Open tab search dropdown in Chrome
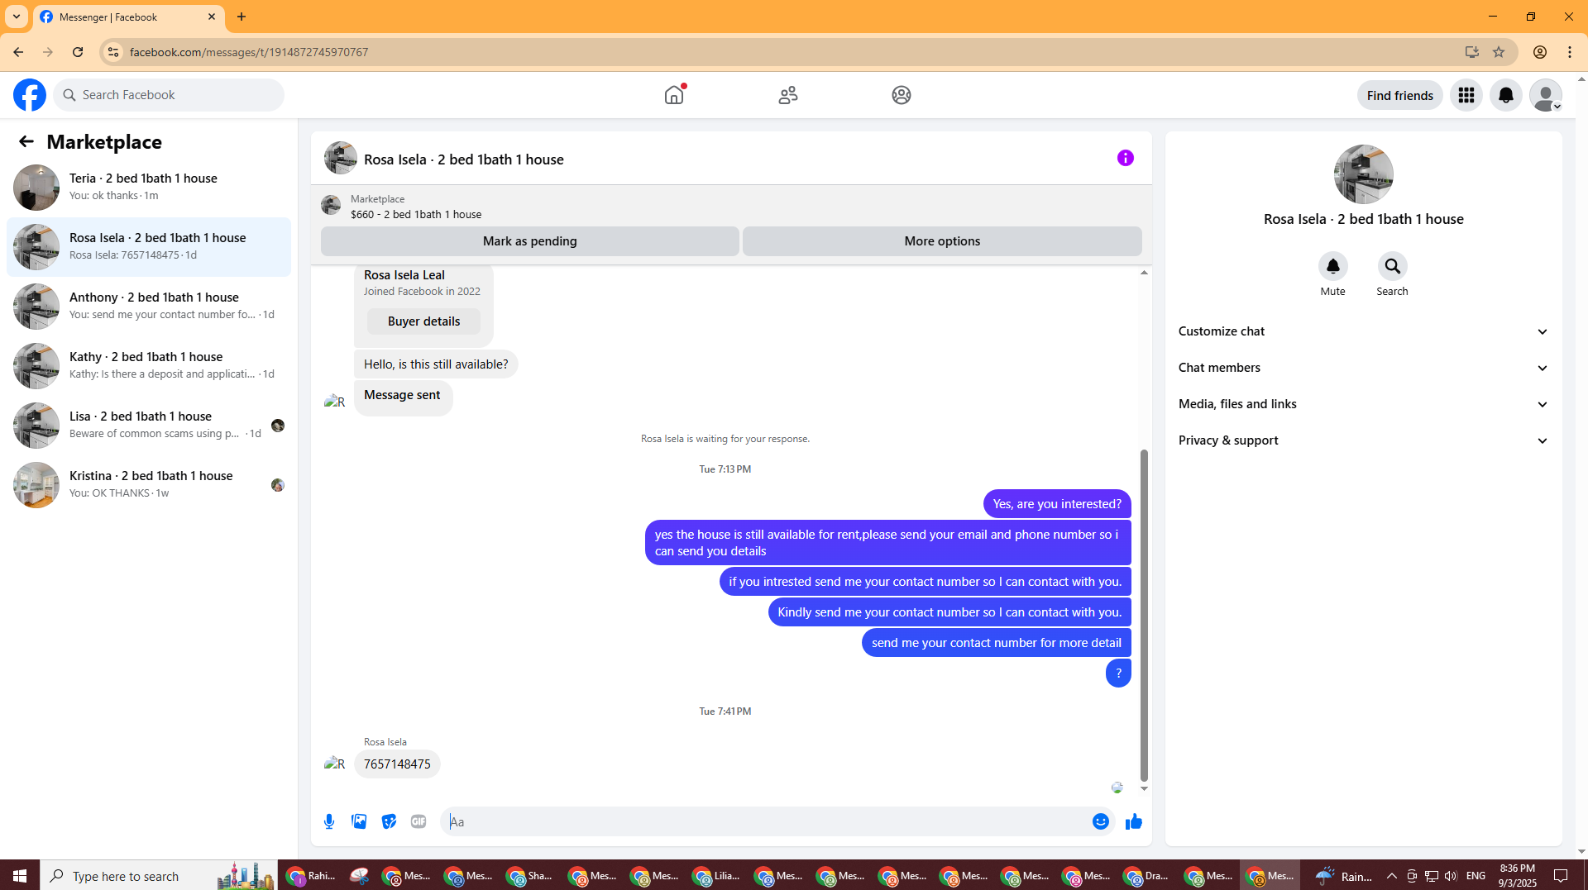Image resolution: width=1588 pixels, height=890 pixels. pyautogui.click(x=17, y=17)
